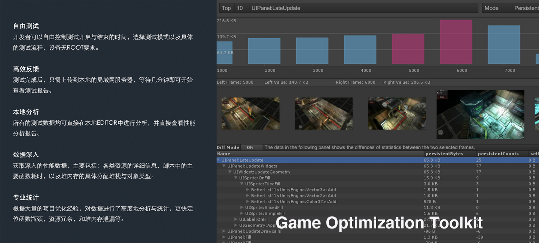This screenshot has width=539, height=243.
Task: Collapse the UIPanel:LateUpdate tree node
Action: (218, 160)
